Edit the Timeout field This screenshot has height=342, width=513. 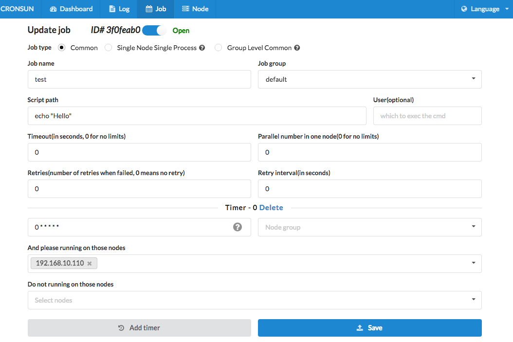click(x=139, y=152)
